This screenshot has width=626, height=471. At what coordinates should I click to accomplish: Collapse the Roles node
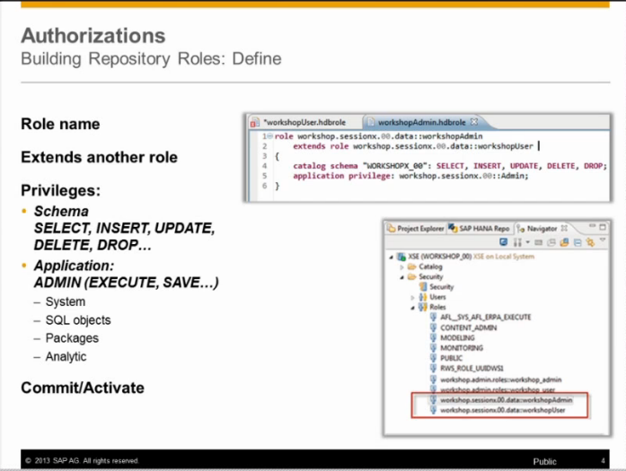[413, 308]
